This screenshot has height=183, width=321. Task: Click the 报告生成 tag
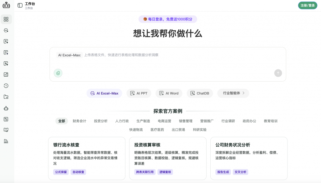pyautogui.click(x=223, y=172)
